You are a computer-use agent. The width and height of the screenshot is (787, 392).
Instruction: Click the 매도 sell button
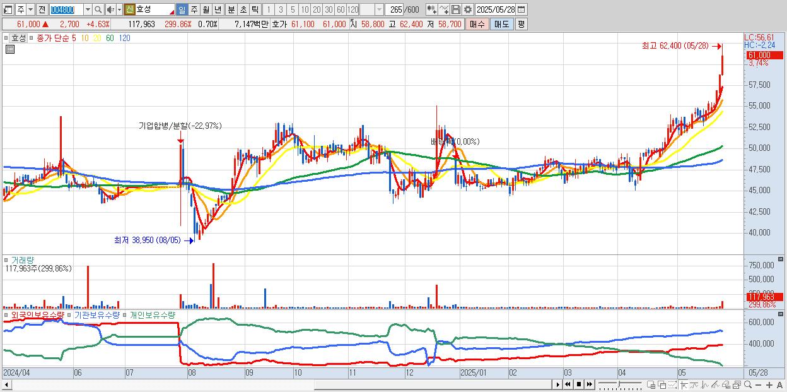501,24
